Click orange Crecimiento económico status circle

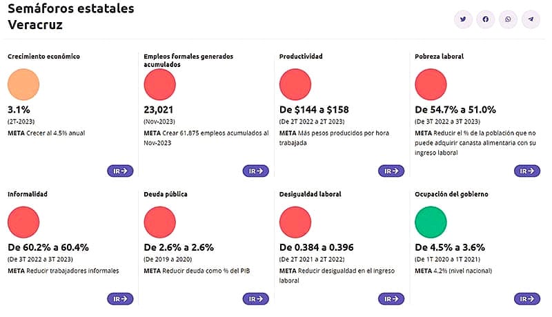pyautogui.click(x=23, y=85)
